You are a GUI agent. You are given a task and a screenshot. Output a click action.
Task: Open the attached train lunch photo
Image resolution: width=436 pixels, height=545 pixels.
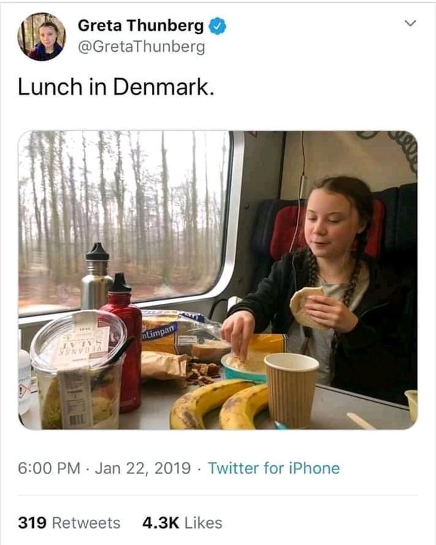(x=218, y=279)
